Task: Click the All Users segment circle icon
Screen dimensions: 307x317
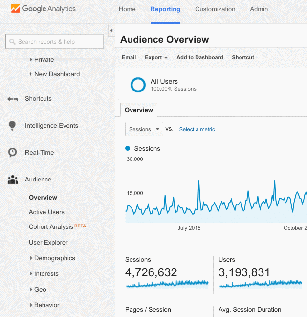Action: [x=138, y=85]
